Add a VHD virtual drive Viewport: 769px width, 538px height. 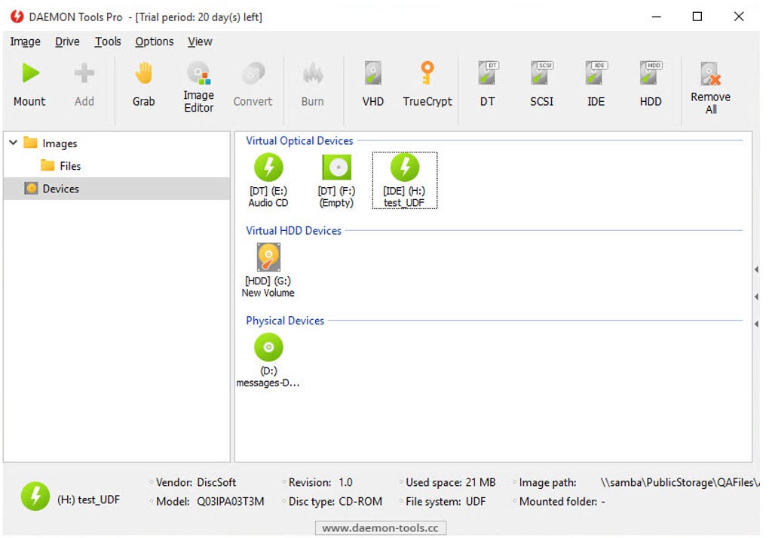[372, 85]
